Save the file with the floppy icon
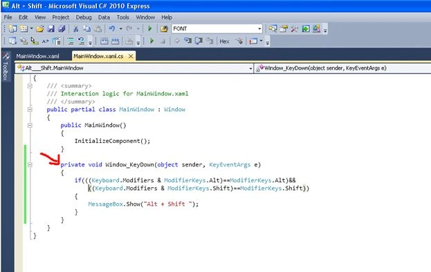 [x=51, y=28]
